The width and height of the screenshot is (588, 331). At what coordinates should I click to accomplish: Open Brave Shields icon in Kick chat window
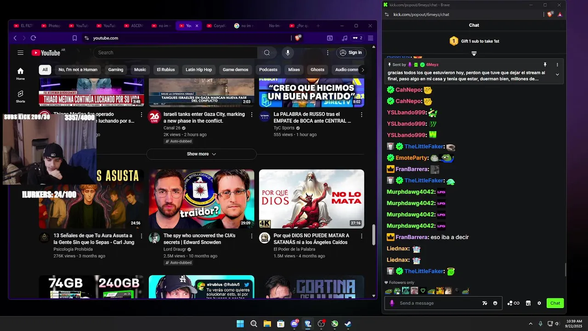550,14
